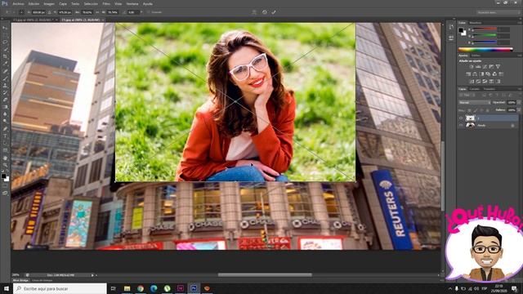Add a Black & White adjustment
Image resolution: width=523 pixels, height=294 pixels.
click(481, 74)
